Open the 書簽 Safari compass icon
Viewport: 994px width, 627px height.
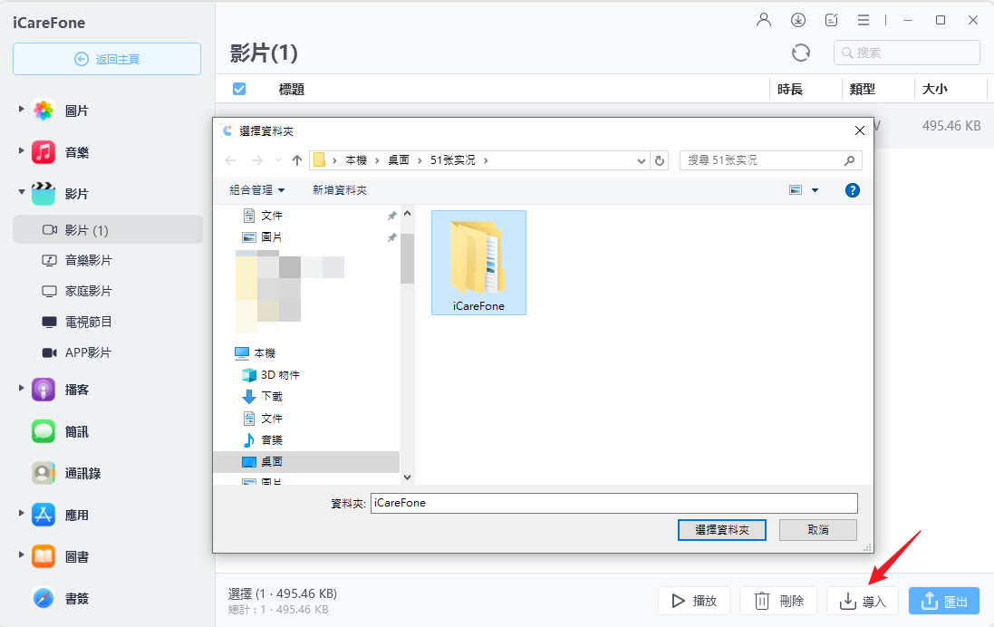point(43,598)
